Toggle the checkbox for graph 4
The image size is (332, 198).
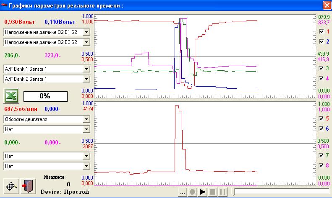[322, 78]
